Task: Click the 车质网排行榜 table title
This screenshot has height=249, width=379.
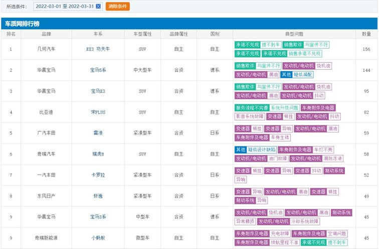Action: pyautogui.click(x=22, y=24)
